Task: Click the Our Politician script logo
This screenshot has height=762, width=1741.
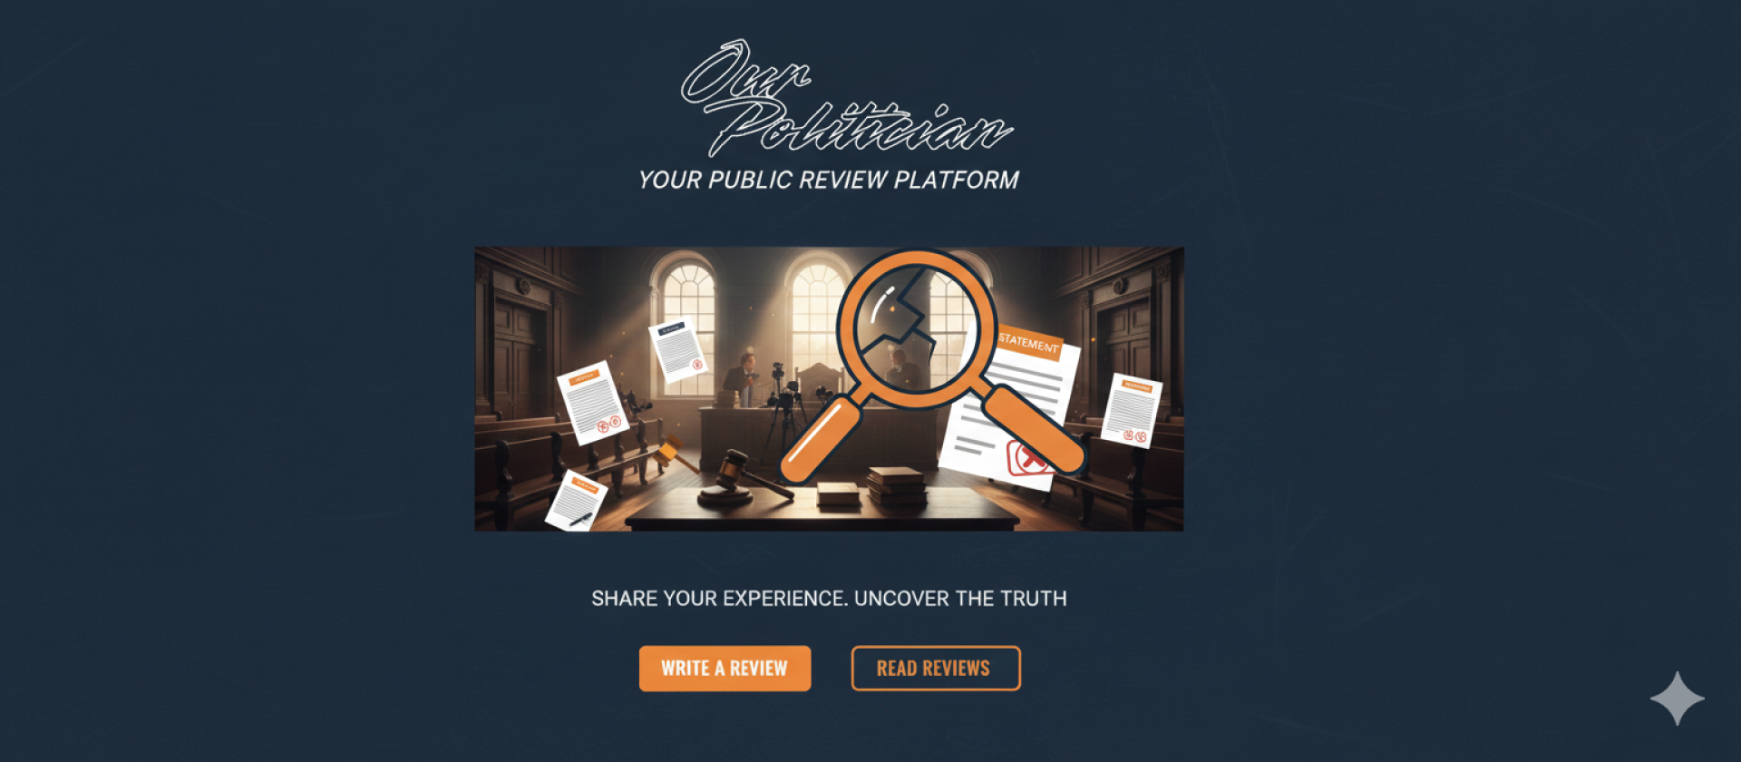Action: pyautogui.click(x=845, y=98)
